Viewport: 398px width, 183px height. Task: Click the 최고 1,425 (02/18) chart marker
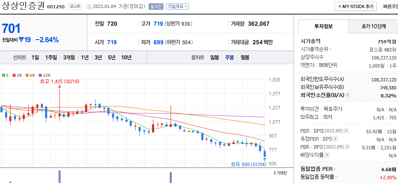tap(60, 81)
